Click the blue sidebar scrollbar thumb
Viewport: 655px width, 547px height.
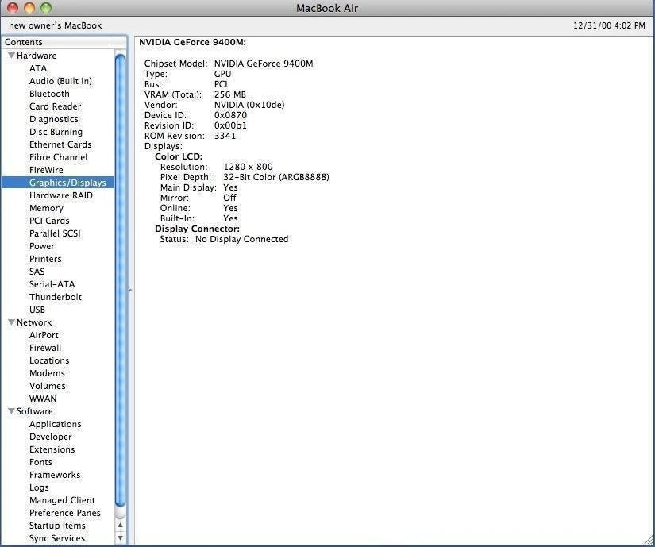[121, 278]
